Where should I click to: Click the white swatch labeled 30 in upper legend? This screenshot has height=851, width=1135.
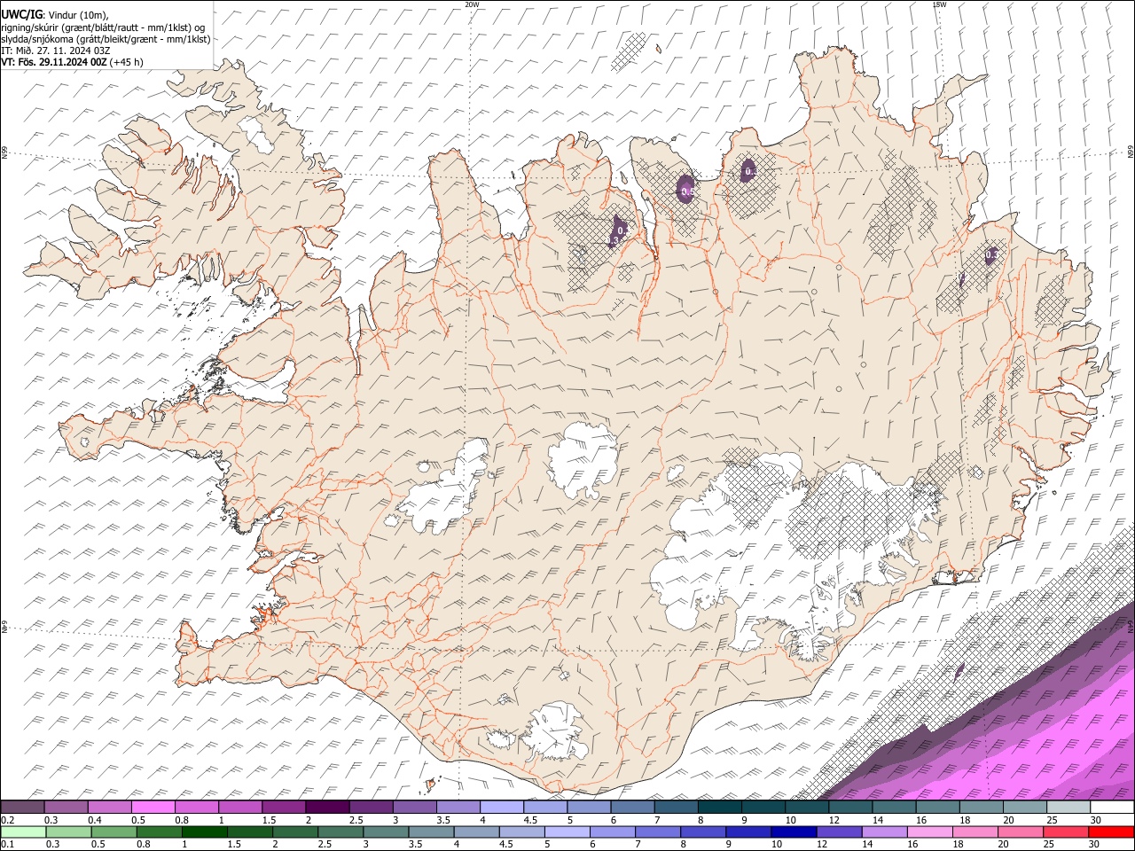tap(1112, 808)
